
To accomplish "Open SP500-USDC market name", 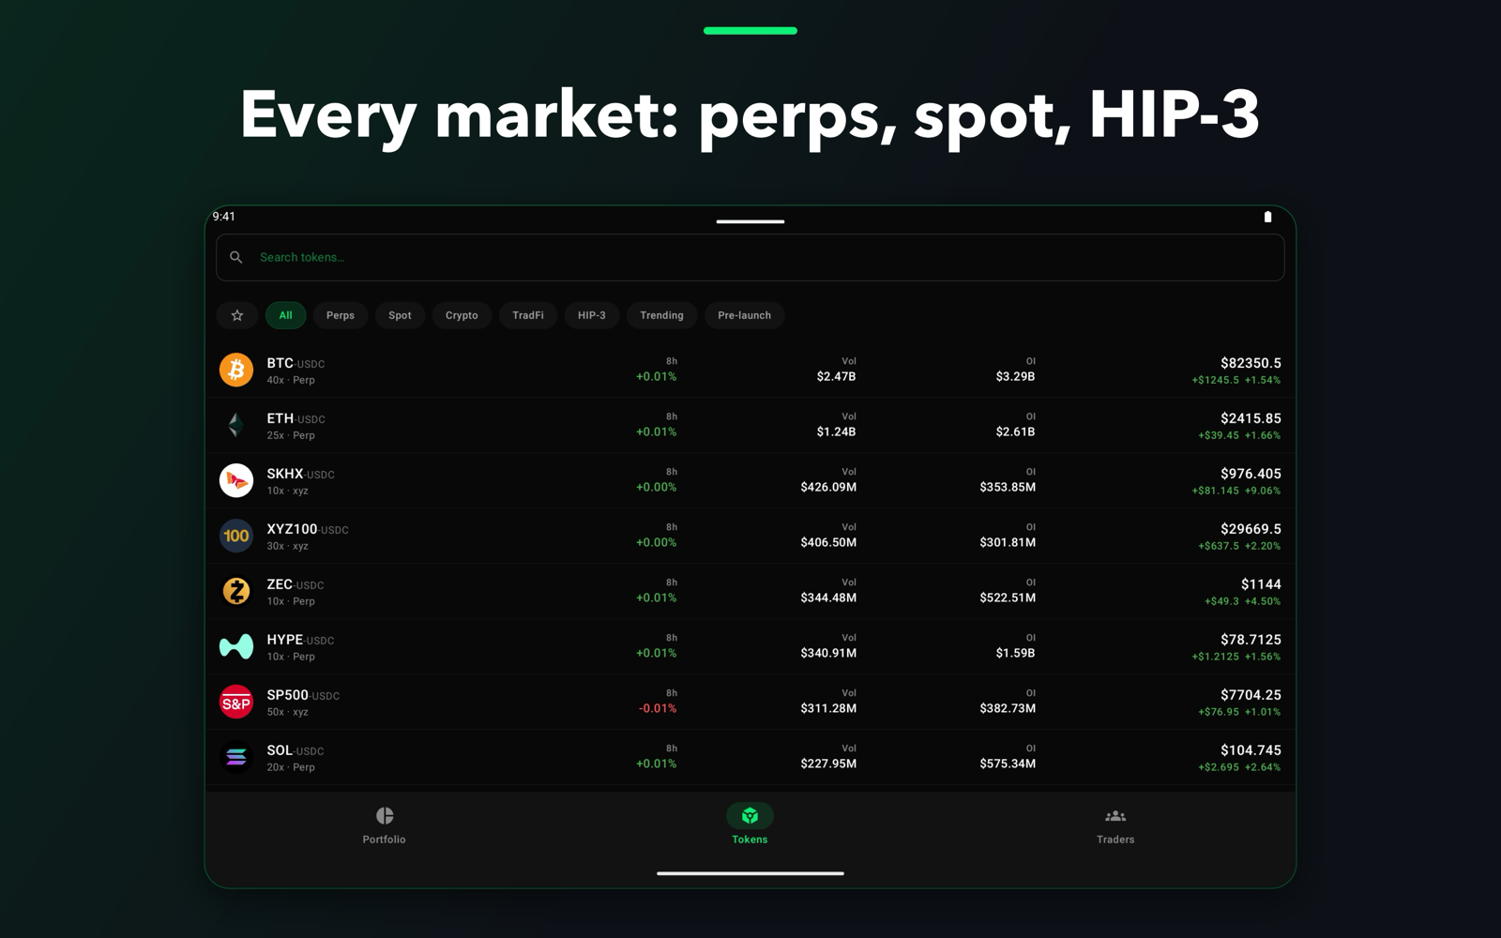I will pos(303,695).
